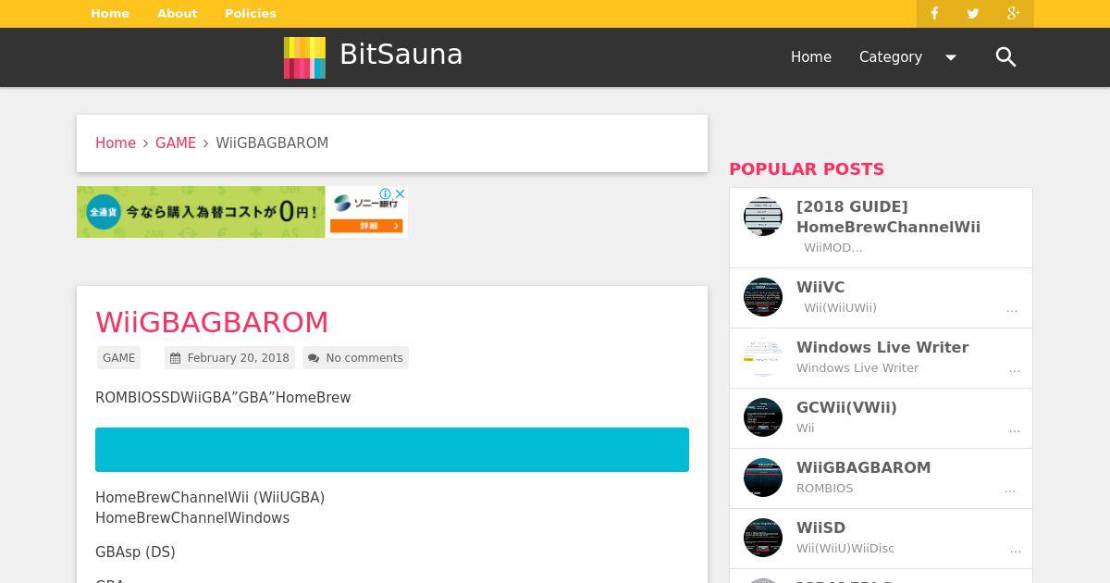Click "ROMBIOS" excerpt in popular posts
Image resolution: width=1110 pixels, height=583 pixels.
click(825, 489)
